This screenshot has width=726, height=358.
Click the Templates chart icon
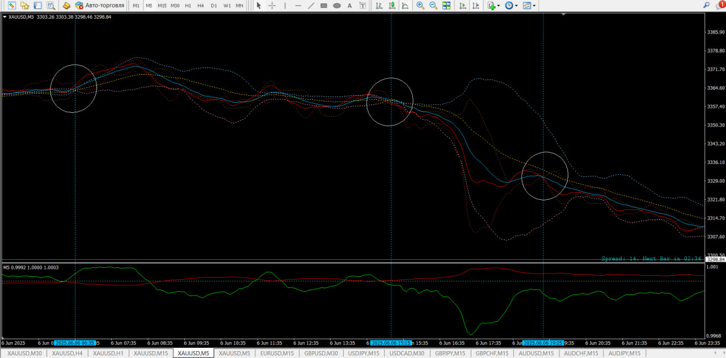[527, 6]
